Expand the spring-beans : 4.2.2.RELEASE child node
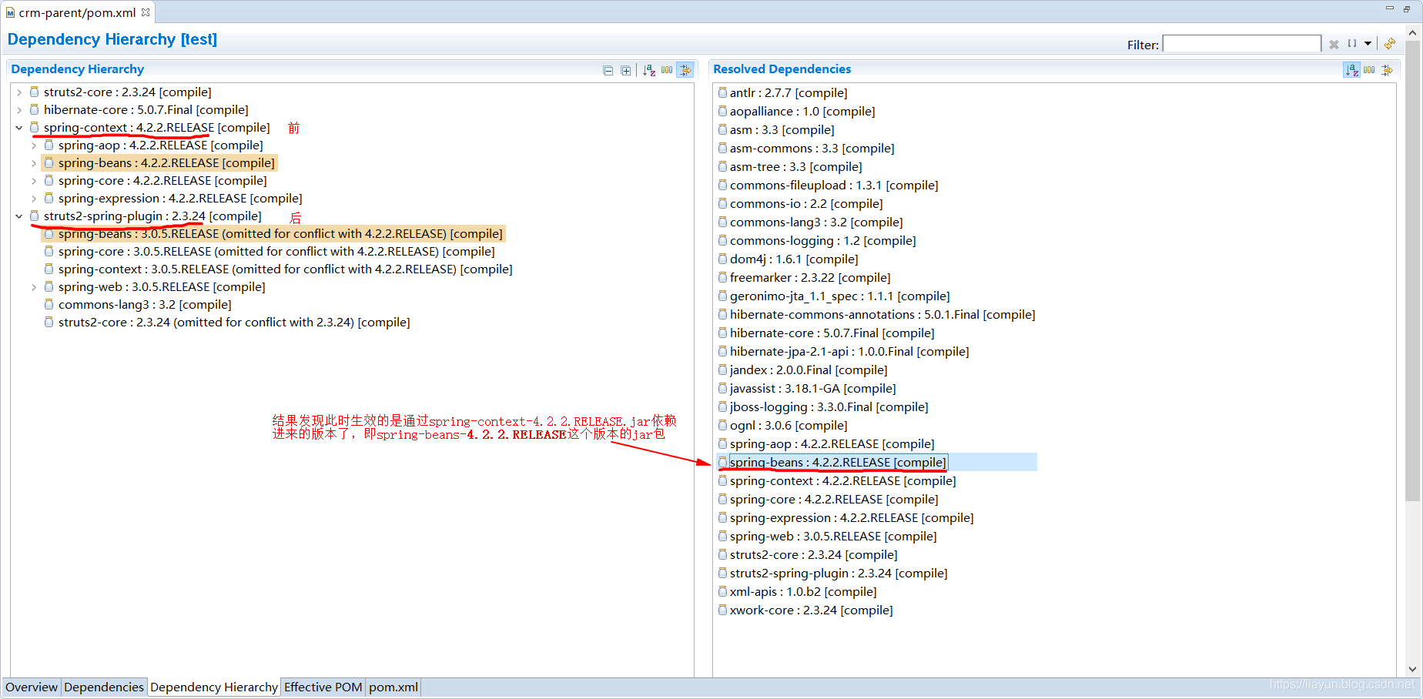This screenshot has width=1423, height=699. tap(34, 163)
